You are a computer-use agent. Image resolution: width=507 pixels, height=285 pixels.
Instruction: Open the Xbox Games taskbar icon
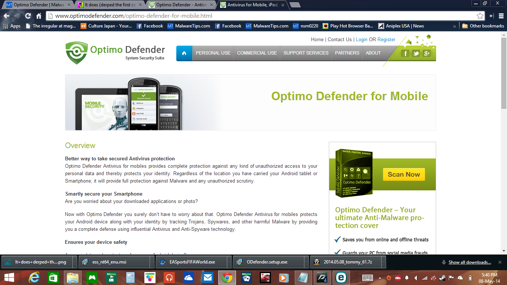coord(92,278)
